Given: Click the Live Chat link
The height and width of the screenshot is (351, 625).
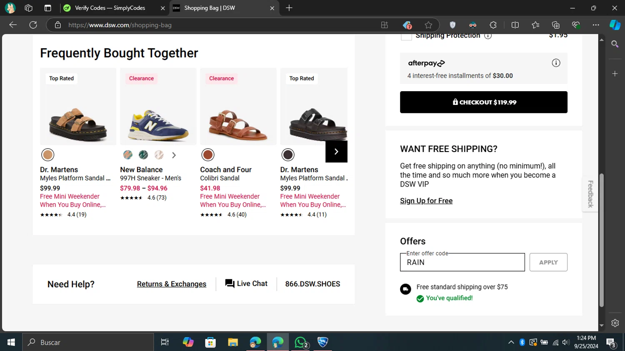Looking at the screenshot, I should [246, 284].
